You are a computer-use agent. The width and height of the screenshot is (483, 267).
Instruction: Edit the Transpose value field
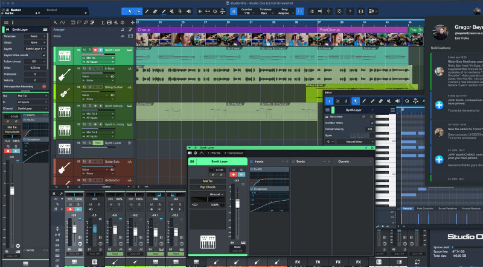pyautogui.click(x=35, y=74)
